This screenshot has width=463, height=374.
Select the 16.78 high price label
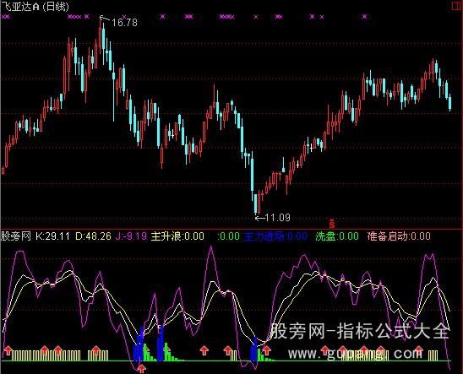click(124, 23)
